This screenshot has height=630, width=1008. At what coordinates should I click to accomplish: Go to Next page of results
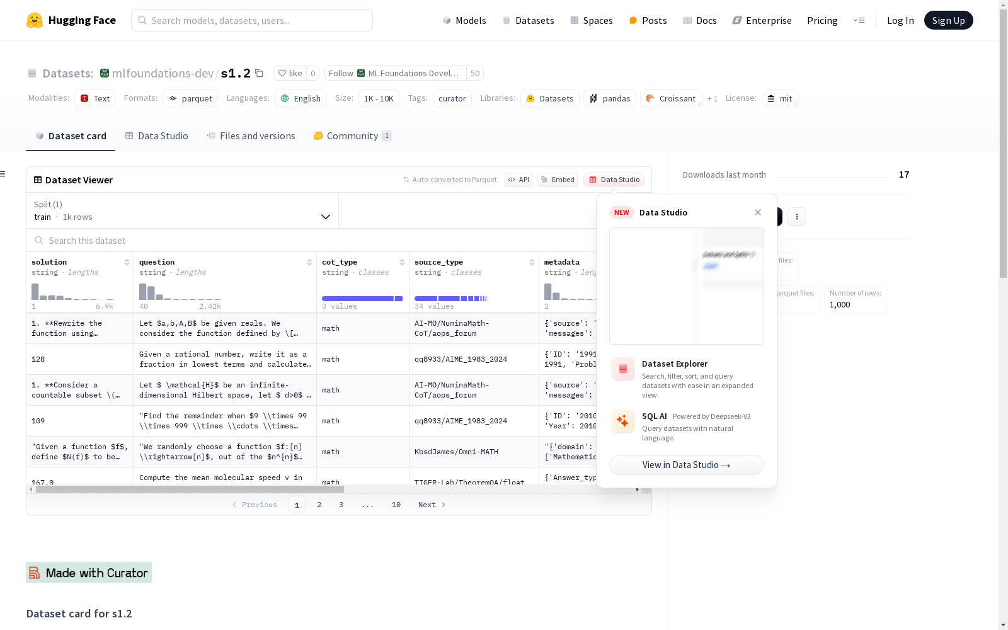pos(432,505)
